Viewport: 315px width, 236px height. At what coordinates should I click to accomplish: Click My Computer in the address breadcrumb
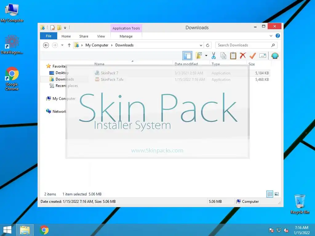click(x=97, y=45)
